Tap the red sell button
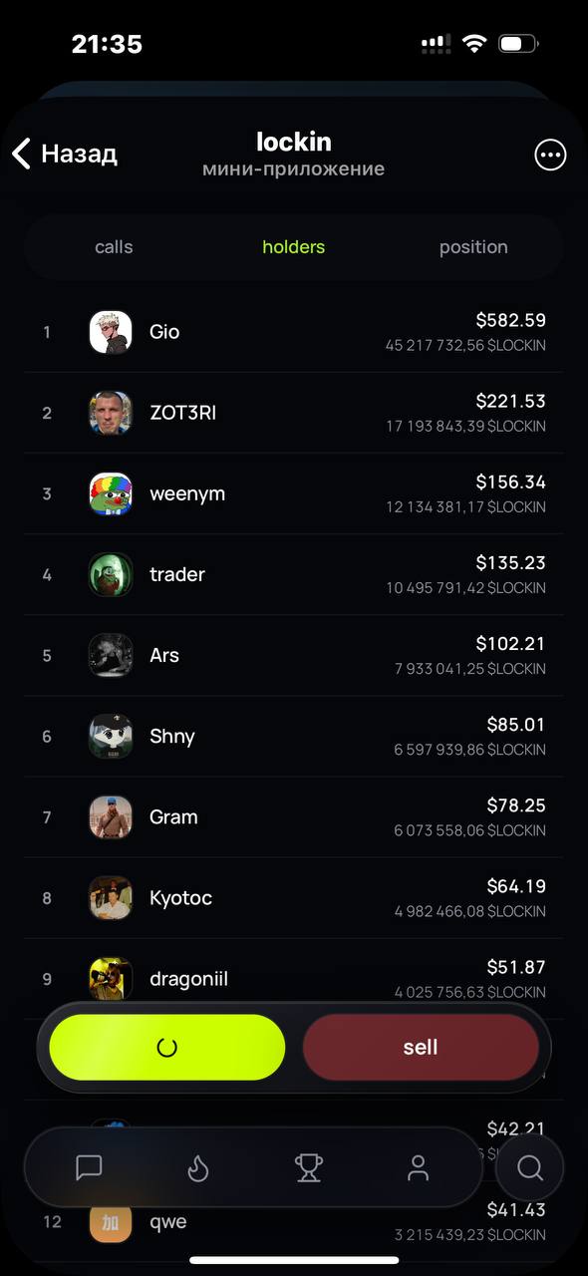The image size is (588, 1276). point(421,1047)
